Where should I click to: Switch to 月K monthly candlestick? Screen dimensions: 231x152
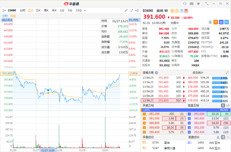click(x=54, y=10)
